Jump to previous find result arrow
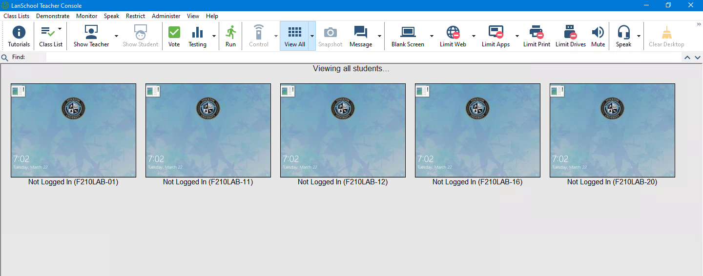 [x=687, y=58]
